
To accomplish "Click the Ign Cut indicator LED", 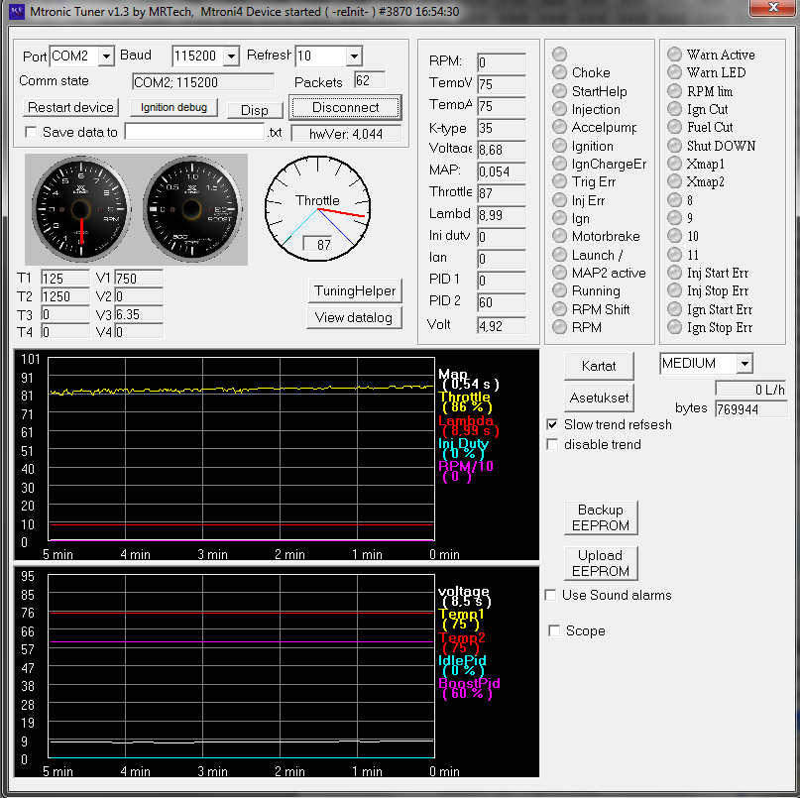I will point(674,109).
